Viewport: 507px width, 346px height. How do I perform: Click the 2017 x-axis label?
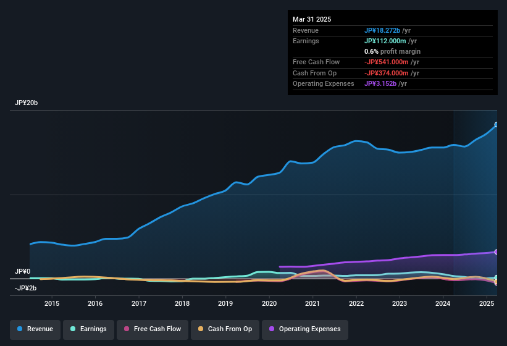click(139, 303)
